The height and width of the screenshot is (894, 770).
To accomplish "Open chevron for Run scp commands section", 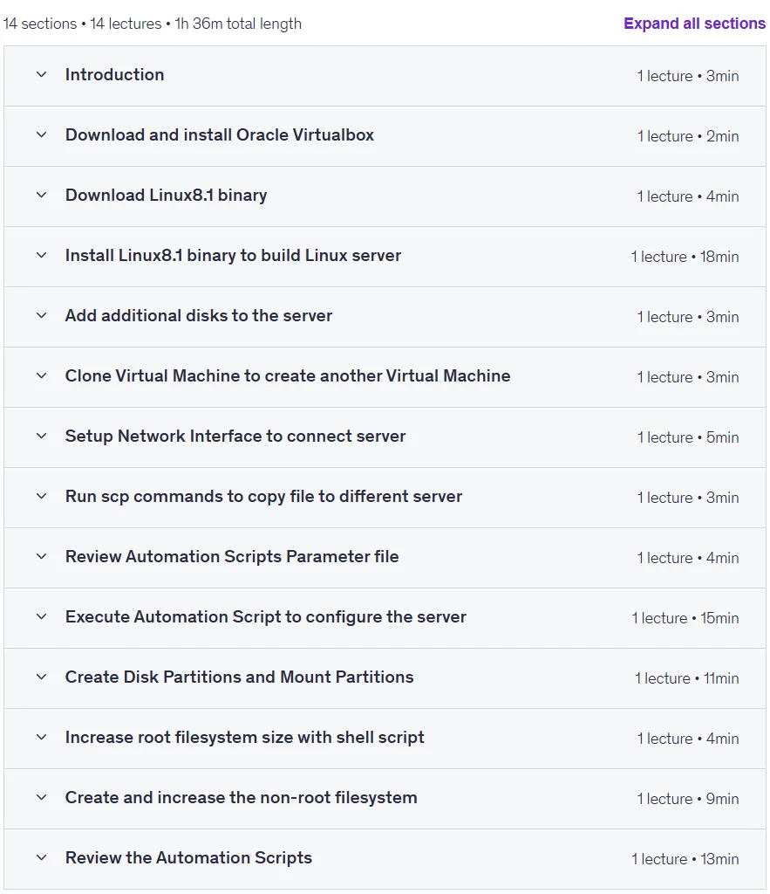I will point(42,497).
